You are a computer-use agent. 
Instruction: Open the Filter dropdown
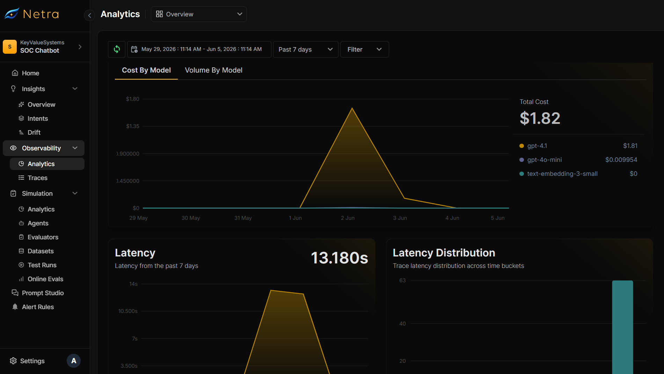[364, 49]
